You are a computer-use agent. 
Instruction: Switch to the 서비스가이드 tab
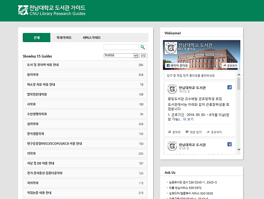(92, 37)
